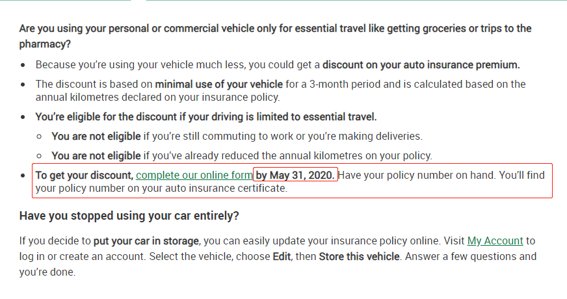Viewport: 567px width, 299px height.
Task: Click "annual kilometres declared on your insurance policy" line
Action: click(157, 97)
